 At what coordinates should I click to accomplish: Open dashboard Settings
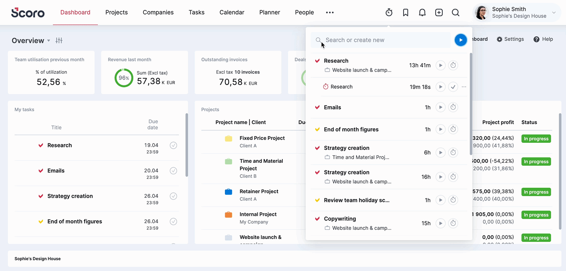(x=510, y=39)
